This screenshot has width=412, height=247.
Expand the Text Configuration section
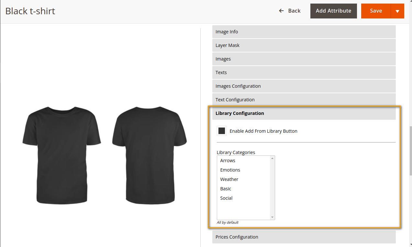(304, 100)
